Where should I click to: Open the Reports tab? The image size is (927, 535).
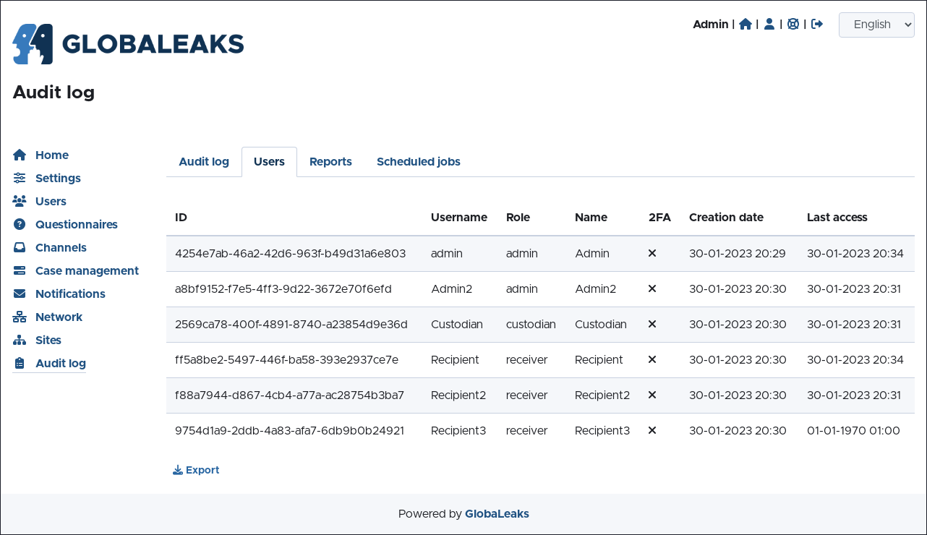click(330, 162)
